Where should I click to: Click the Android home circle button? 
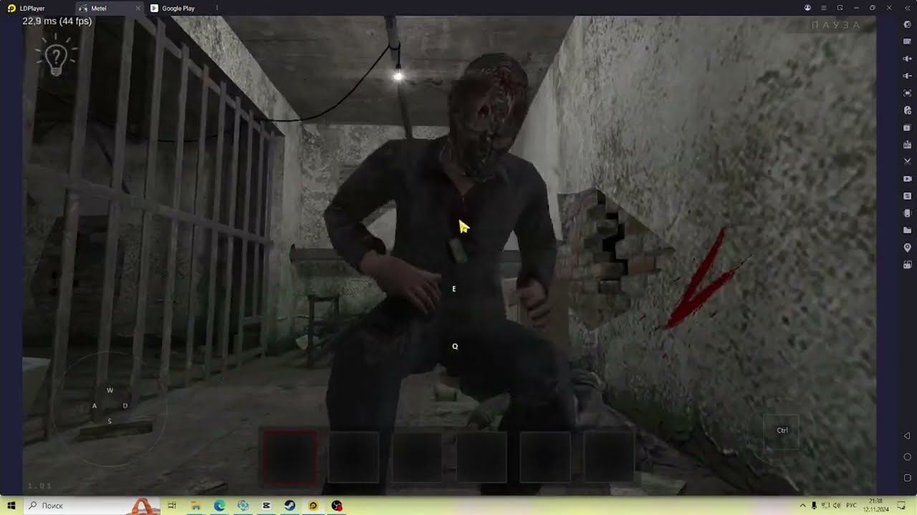(x=907, y=457)
